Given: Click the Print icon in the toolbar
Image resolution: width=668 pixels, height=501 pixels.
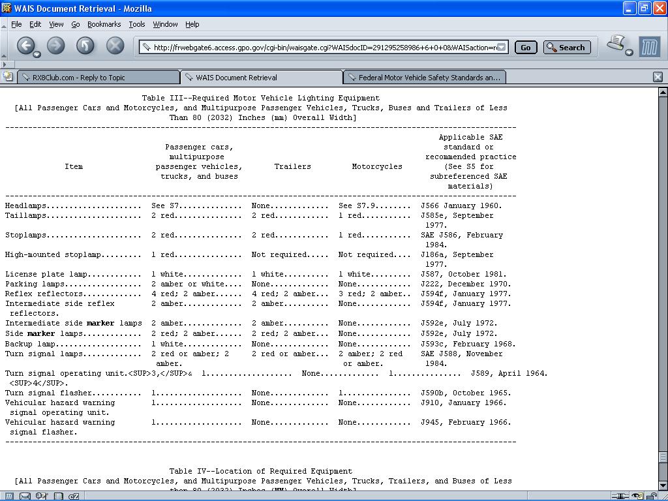Looking at the screenshot, I should pos(616,42).
